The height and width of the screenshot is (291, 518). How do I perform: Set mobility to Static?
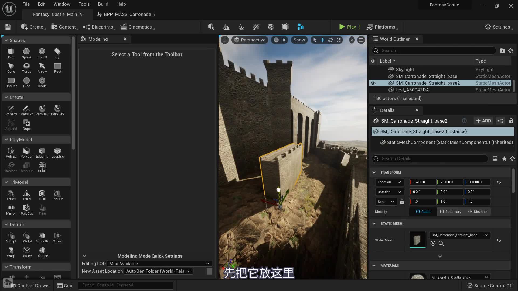click(x=423, y=212)
